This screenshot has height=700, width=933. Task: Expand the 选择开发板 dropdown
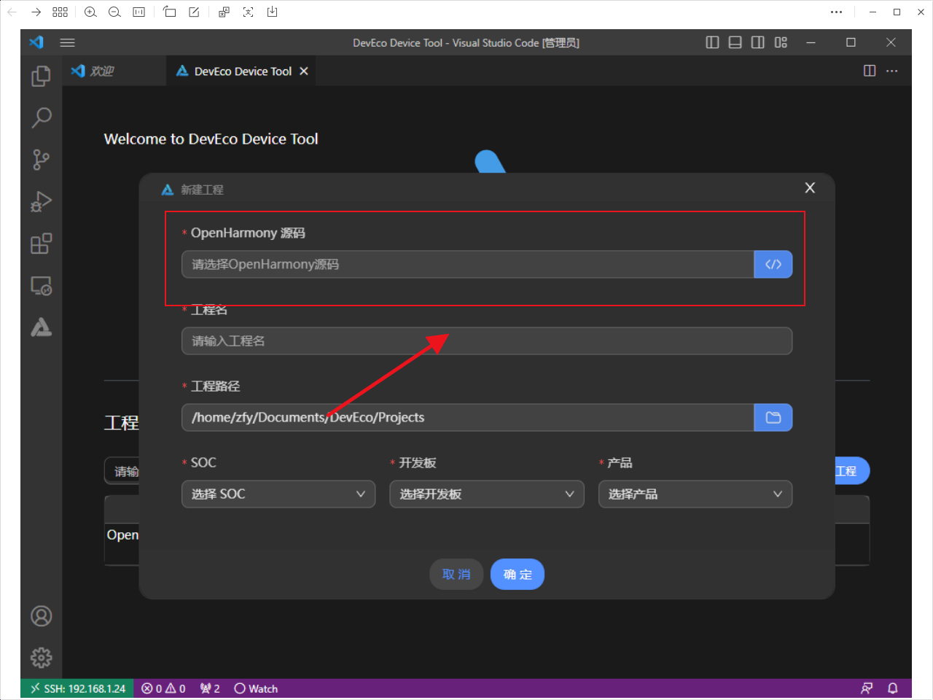[x=487, y=494]
